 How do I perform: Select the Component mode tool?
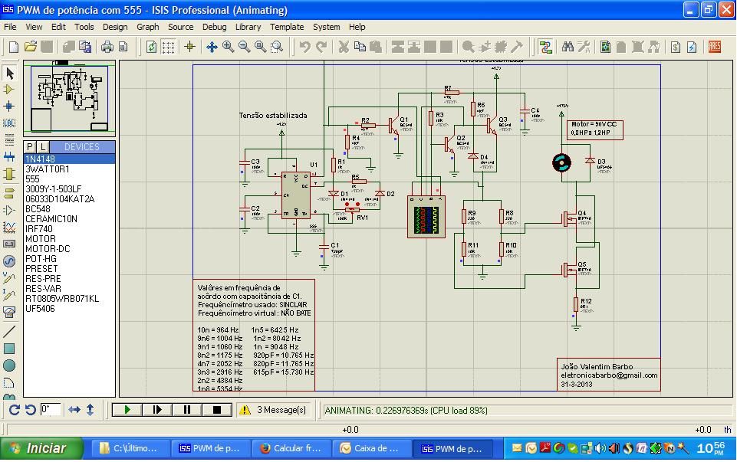[9, 89]
